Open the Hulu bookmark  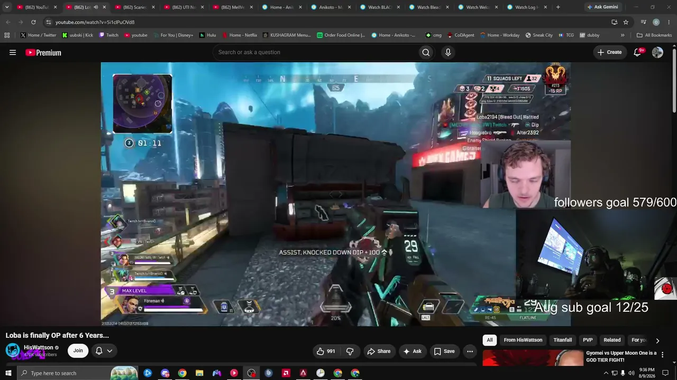pos(207,35)
